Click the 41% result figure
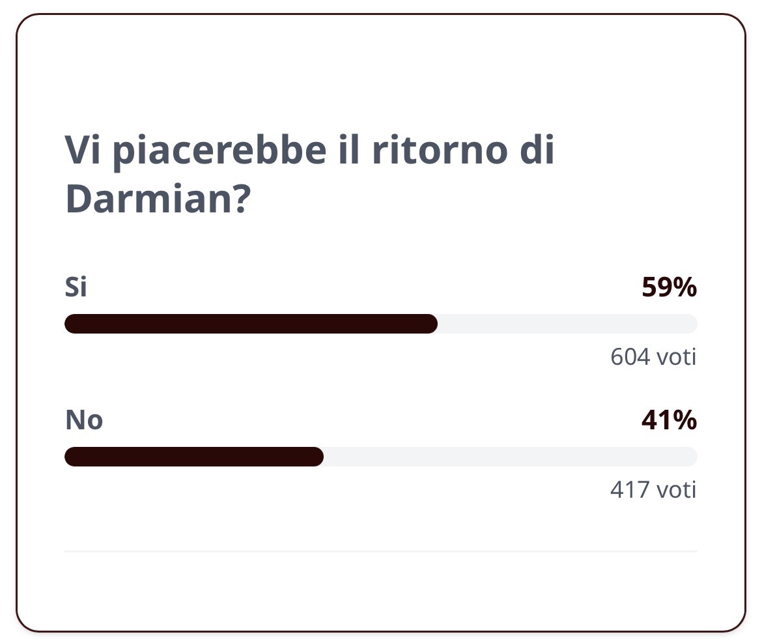The height and width of the screenshot is (643, 762). coord(669,421)
